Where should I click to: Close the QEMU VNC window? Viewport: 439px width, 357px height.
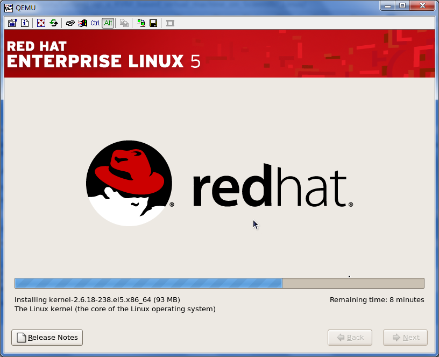tap(422, 5)
